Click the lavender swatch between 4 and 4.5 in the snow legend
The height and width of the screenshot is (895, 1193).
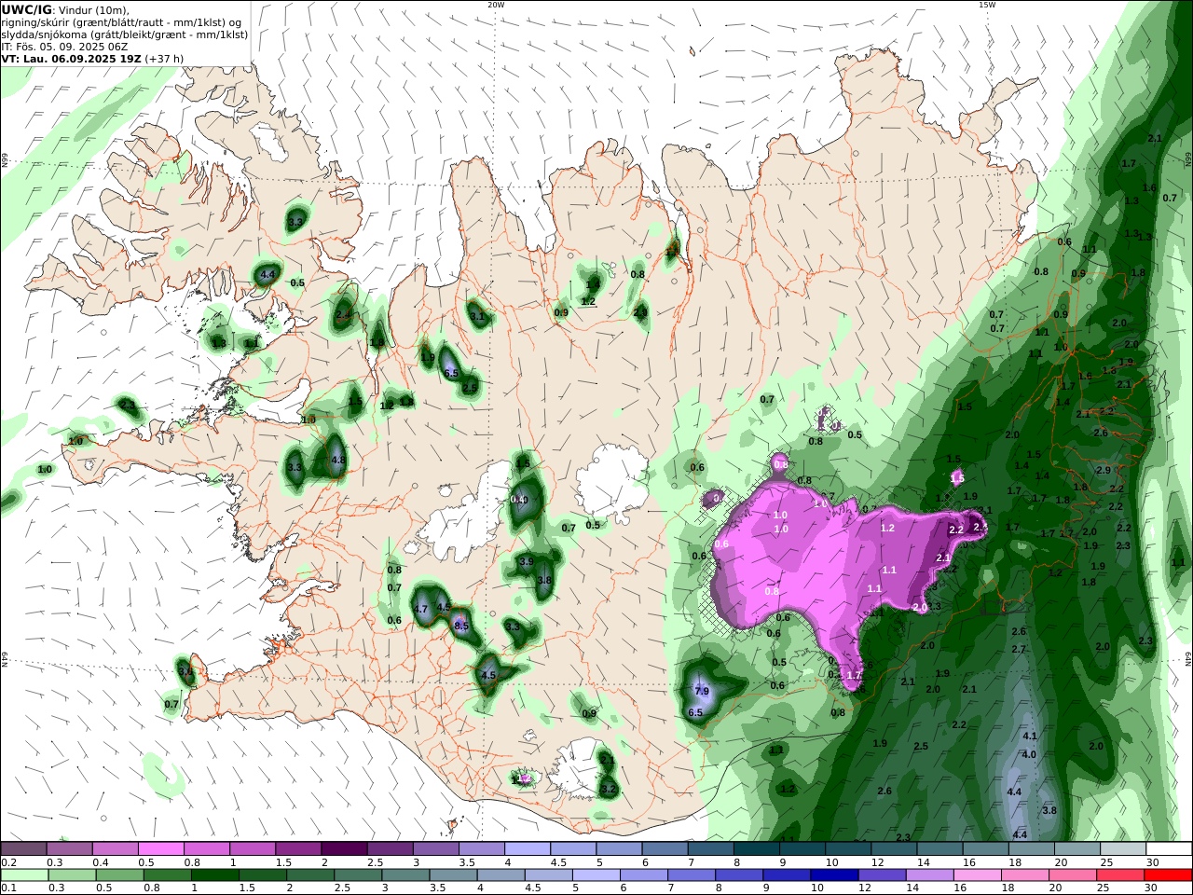click(527, 849)
